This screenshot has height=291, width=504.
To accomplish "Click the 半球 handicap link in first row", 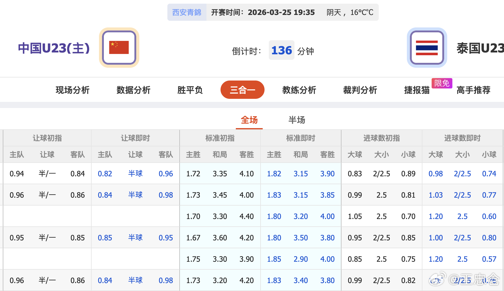I will coord(135,174).
